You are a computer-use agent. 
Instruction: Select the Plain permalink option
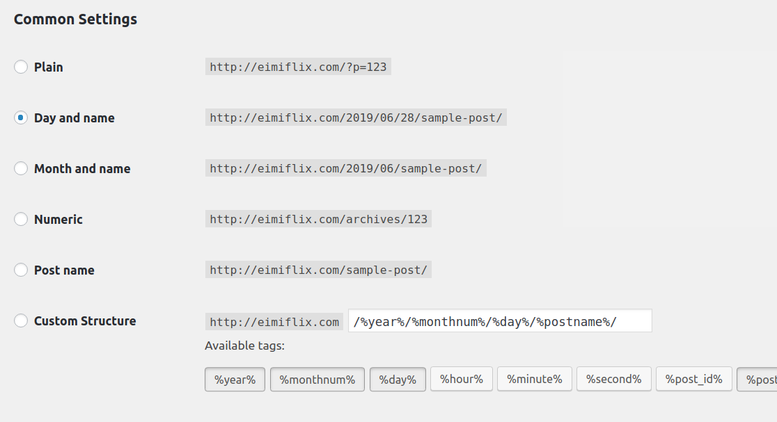pyautogui.click(x=21, y=67)
